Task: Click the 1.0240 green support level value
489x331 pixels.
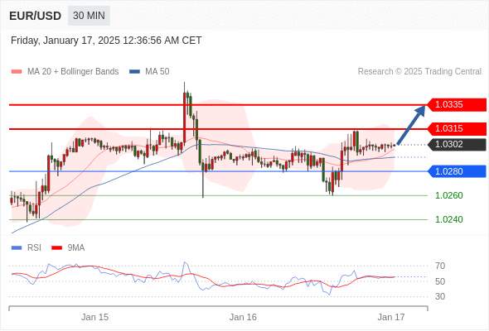Action: pyautogui.click(x=449, y=219)
